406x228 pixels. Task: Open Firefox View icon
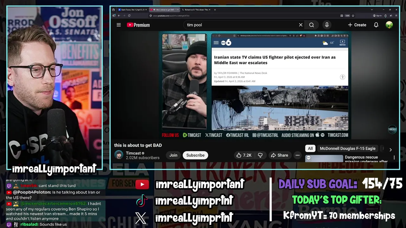coord(113,10)
